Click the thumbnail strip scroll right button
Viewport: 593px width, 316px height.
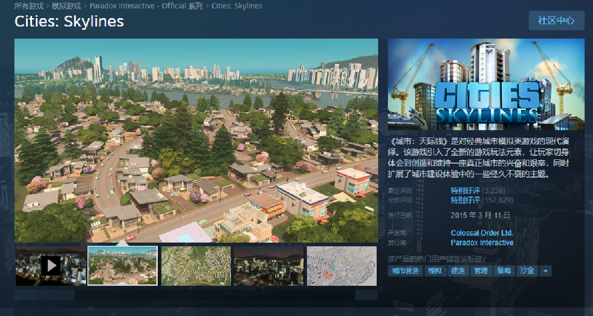point(366,295)
